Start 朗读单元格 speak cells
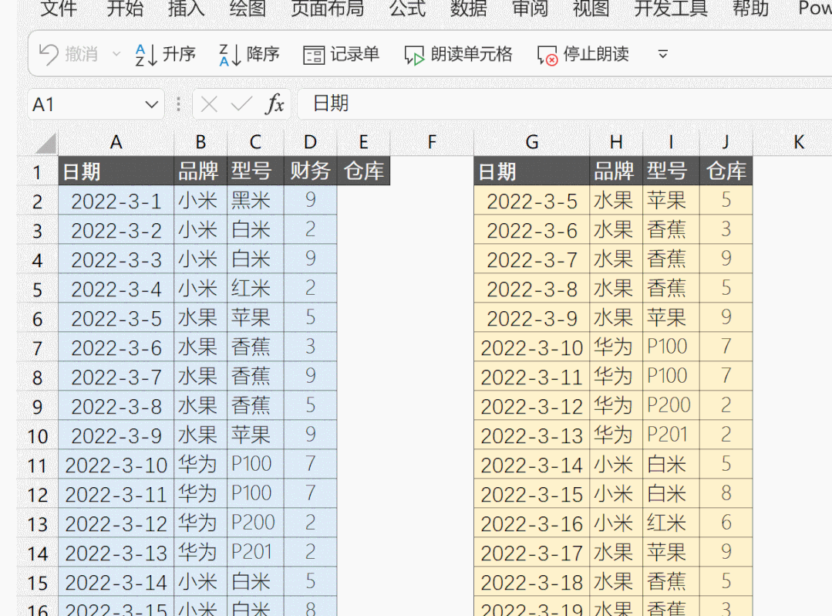 tap(458, 54)
